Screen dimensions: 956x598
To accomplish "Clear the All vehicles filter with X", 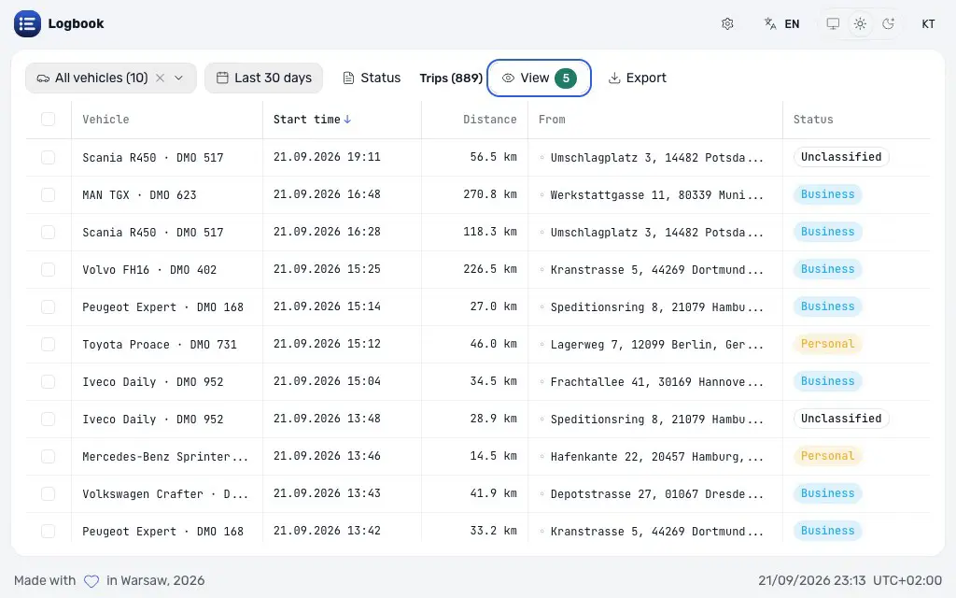I will [x=160, y=78].
